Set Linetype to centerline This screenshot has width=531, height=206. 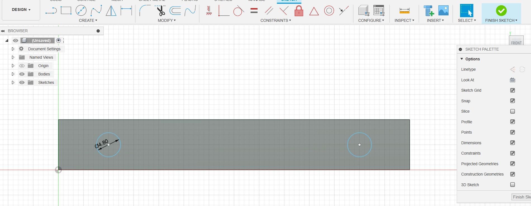(522, 69)
